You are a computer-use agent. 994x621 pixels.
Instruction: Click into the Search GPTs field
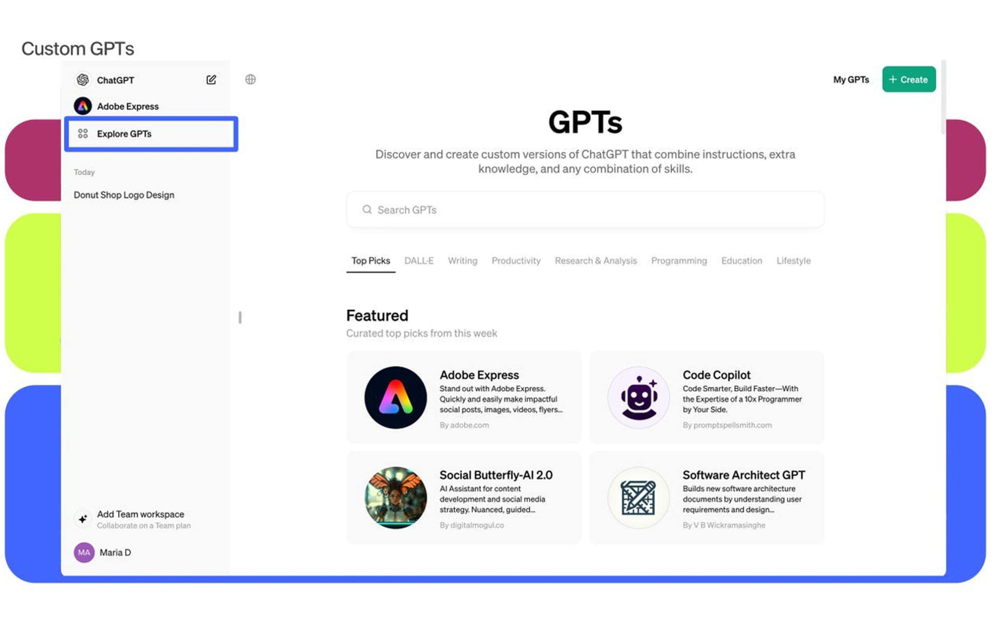click(x=585, y=210)
